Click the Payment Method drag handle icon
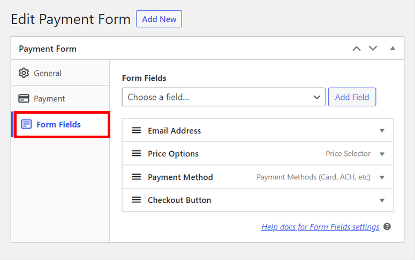The image size is (415, 260). pyautogui.click(x=137, y=177)
